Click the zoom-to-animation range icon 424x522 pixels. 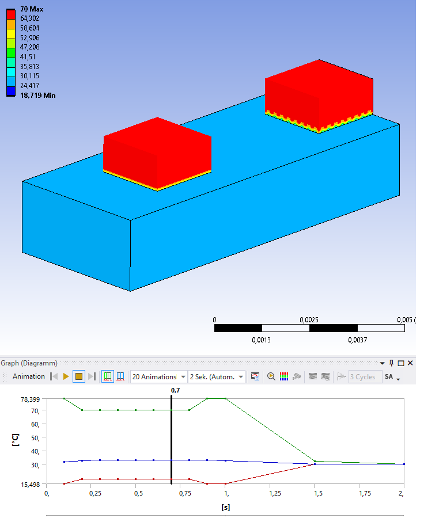click(271, 376)
